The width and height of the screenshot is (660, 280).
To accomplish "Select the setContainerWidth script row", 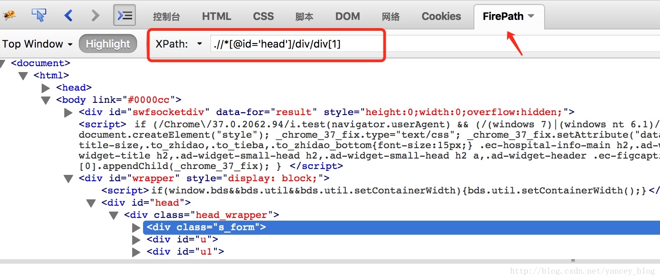I will [x=381, y=190].
